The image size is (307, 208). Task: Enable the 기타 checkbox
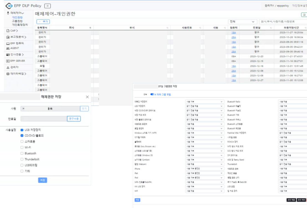22,171
